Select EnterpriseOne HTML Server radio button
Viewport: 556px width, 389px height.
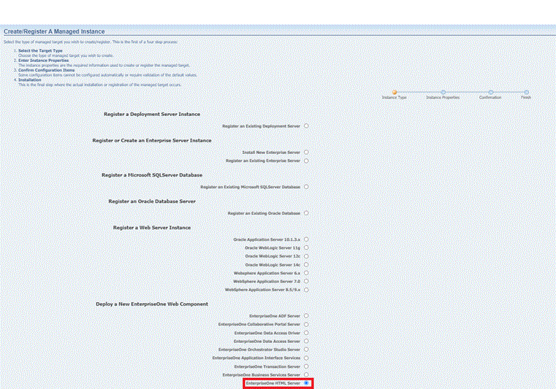306,383
